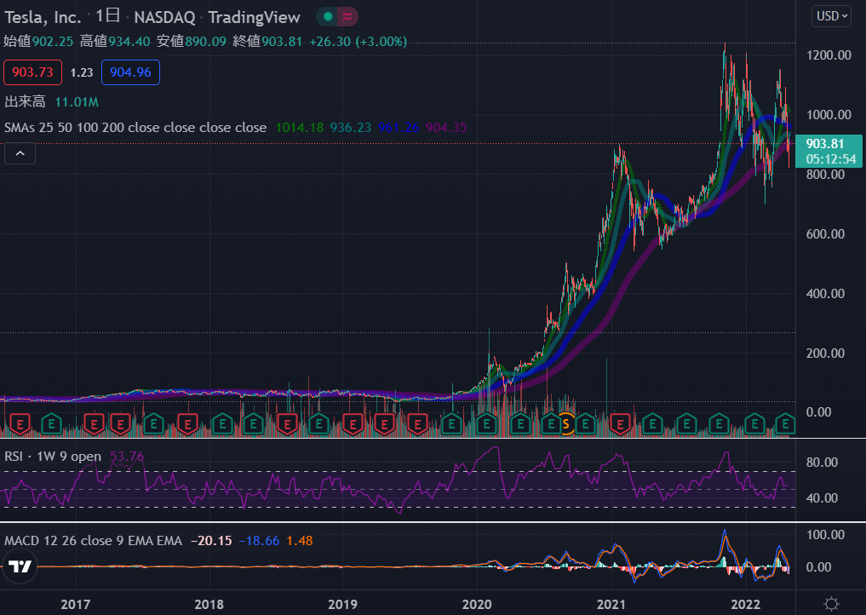This screenshot has height=615, width=866.
Task: Select the 出来高 volume indicator legend
Action: pyautogui.click(x=25, y=101)
